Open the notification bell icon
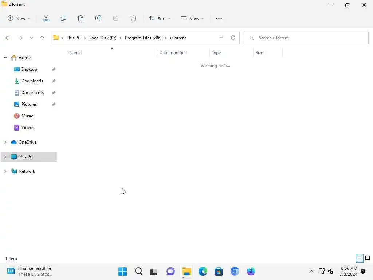This screenshot has height=280, width=373. (363, 271)
